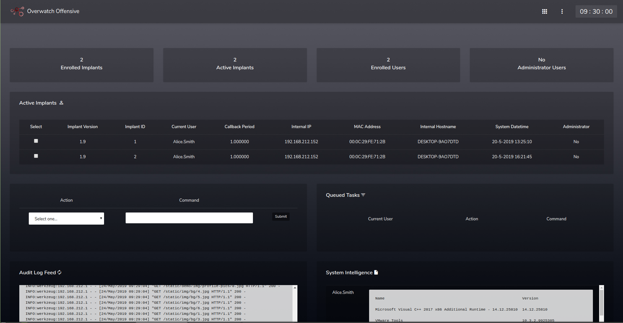Image resolution: width=623 pixels, height=323 pixels.
Task: Open the vertical three-dot menu
Action: [x=562, y=11]
